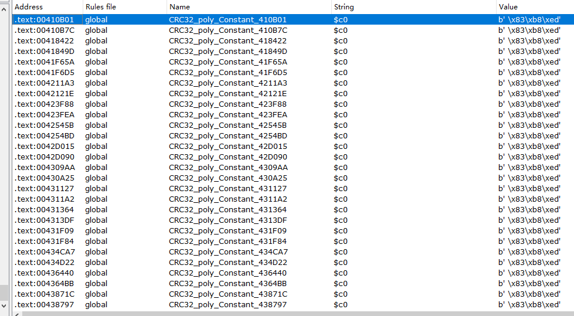
Task: Sort by the Rules file column header
Action: coord(125,7)
